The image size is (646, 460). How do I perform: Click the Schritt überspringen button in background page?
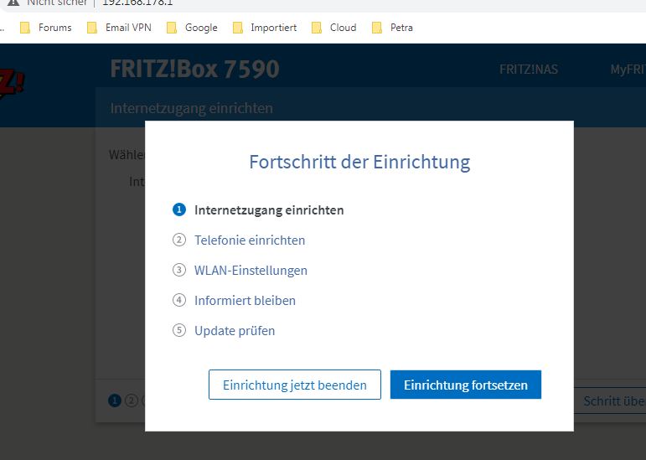click(610, 401)
